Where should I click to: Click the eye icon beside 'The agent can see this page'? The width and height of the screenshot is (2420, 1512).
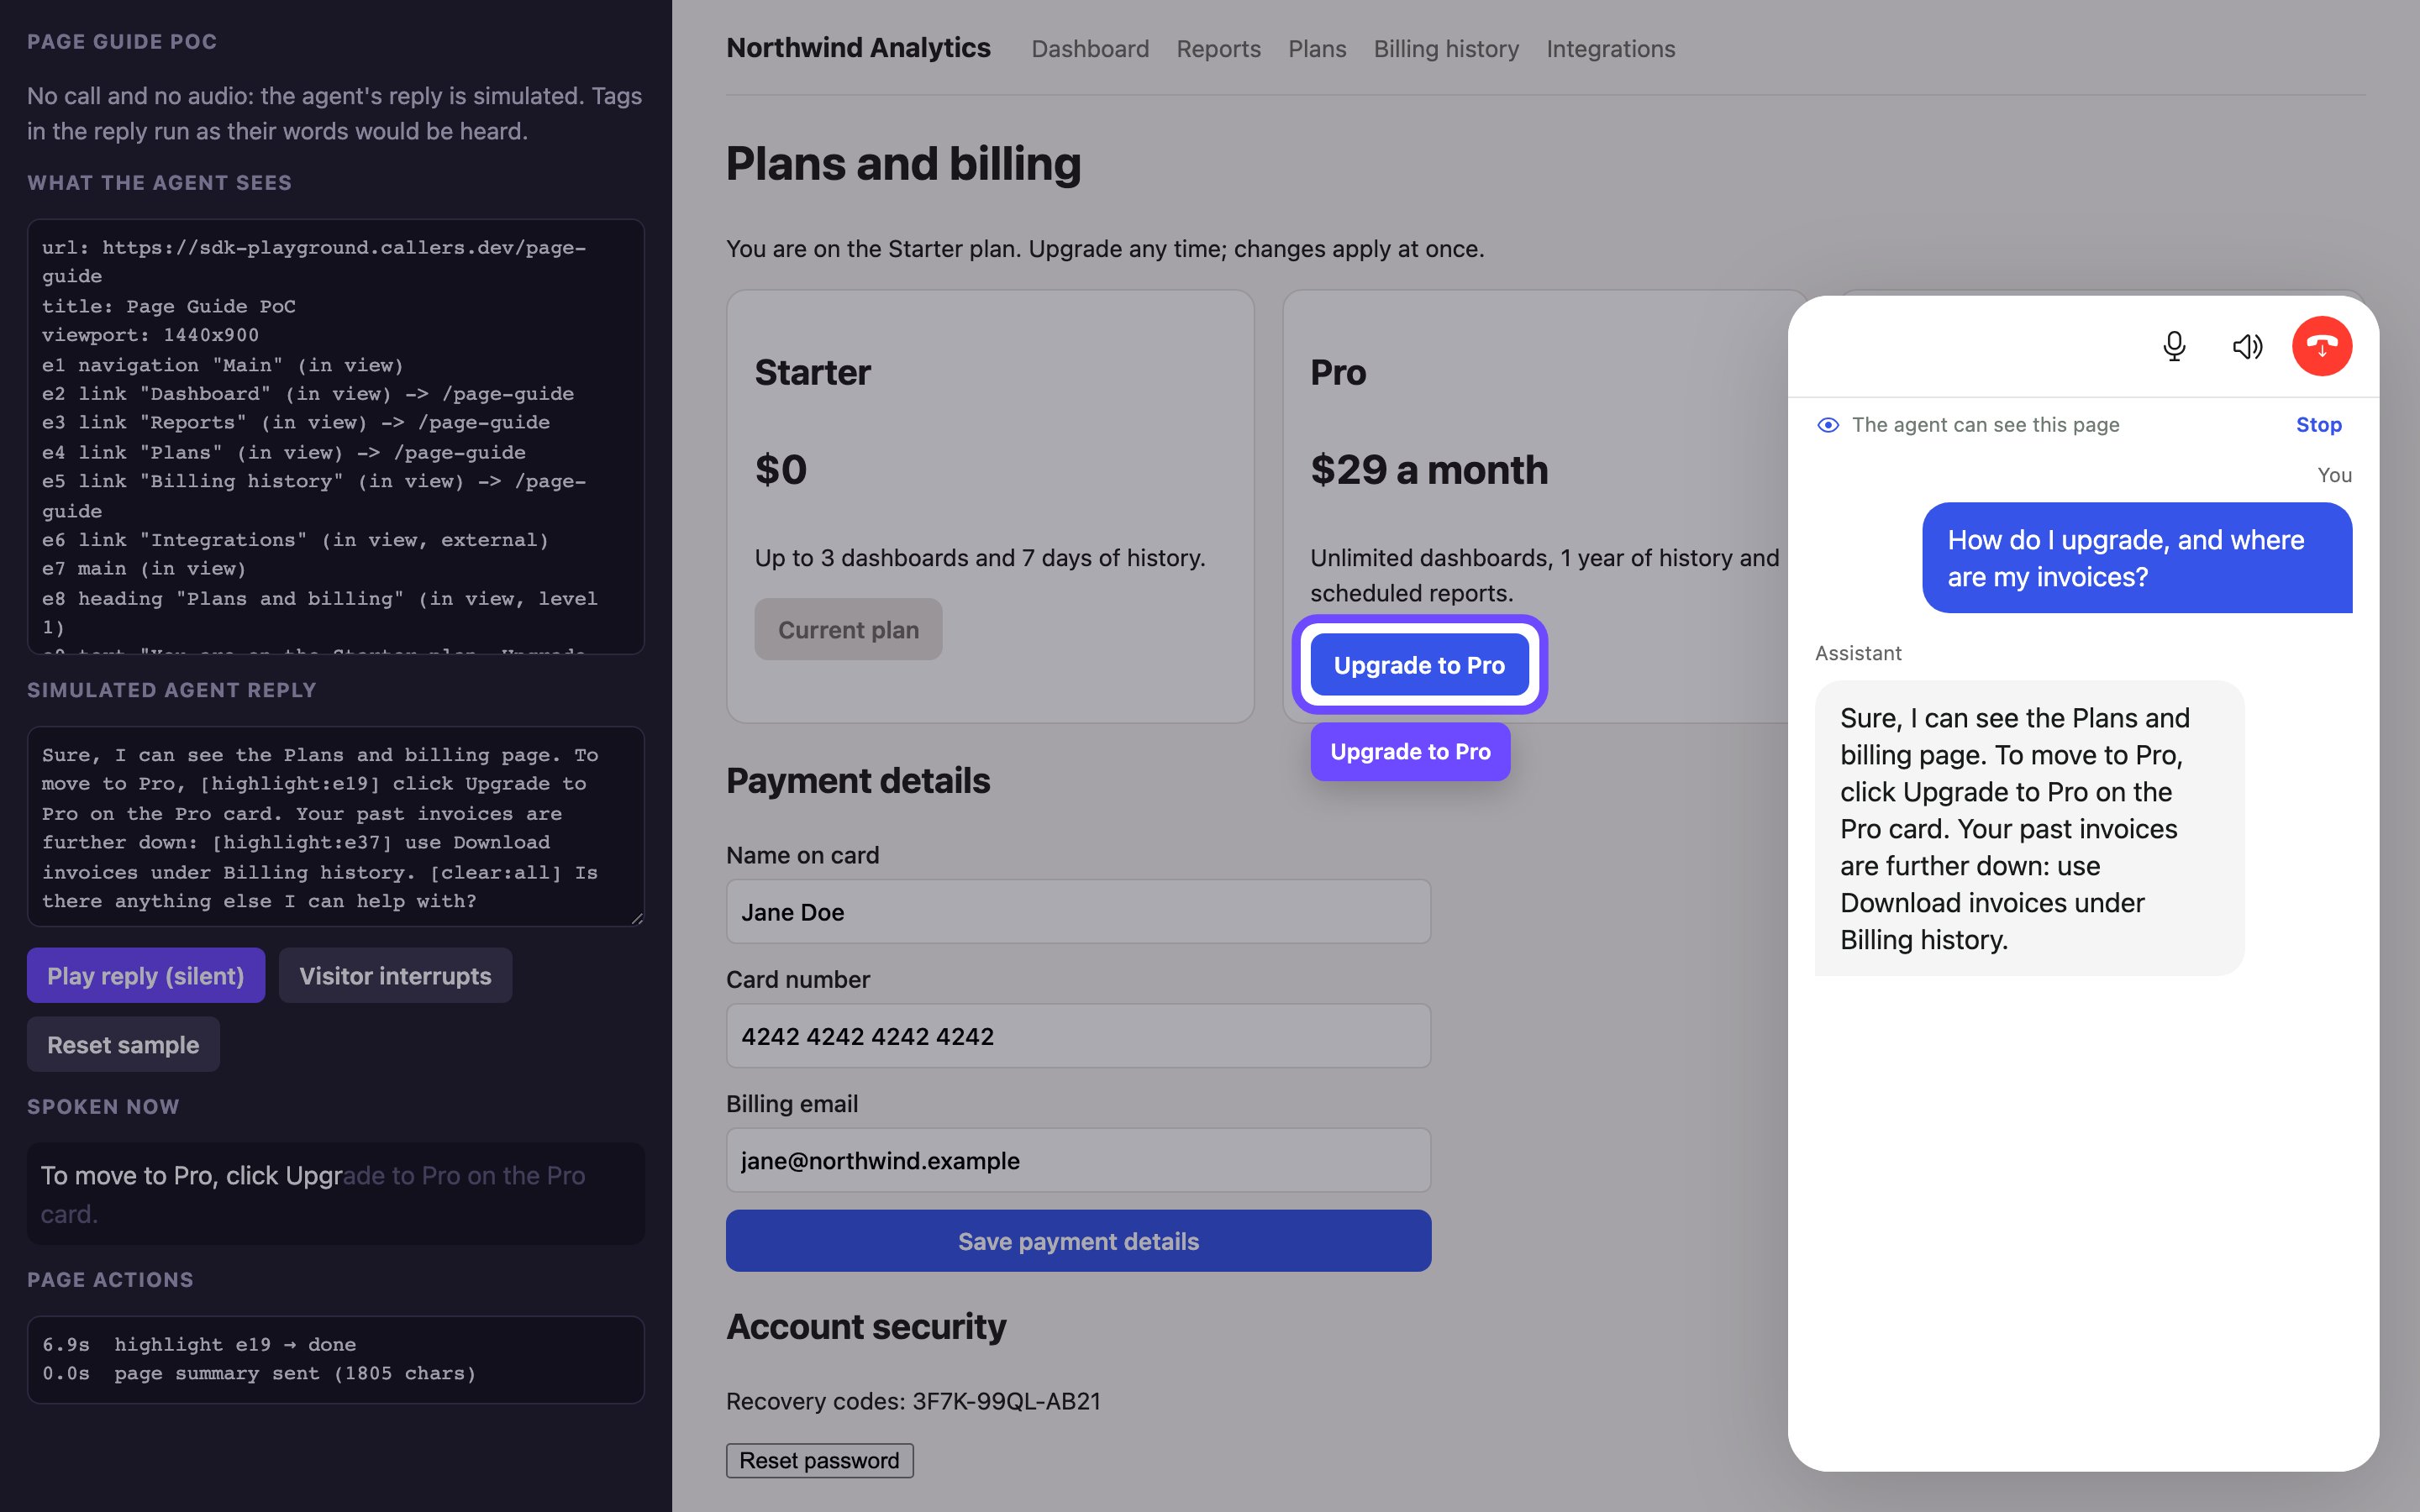click(1827, 425)
